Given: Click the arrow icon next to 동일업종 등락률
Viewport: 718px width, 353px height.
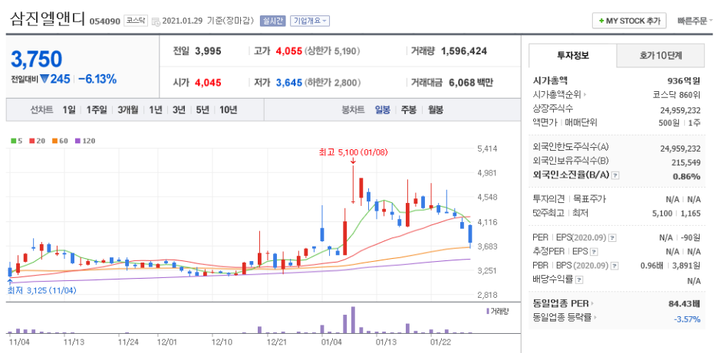Looking at the screenshot, I should [x=595, y=316].
